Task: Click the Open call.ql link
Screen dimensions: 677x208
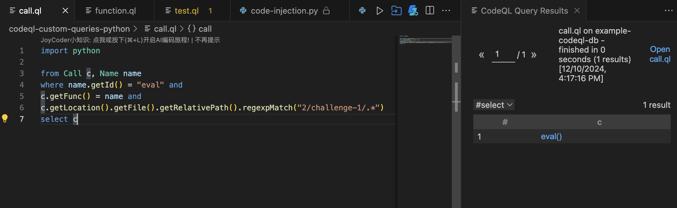Action: point(660,54)
